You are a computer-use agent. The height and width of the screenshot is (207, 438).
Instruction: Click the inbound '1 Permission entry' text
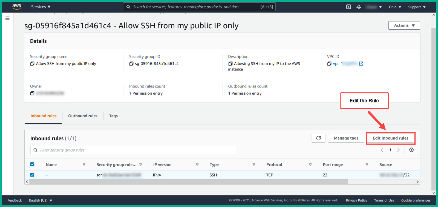[146, 93]
